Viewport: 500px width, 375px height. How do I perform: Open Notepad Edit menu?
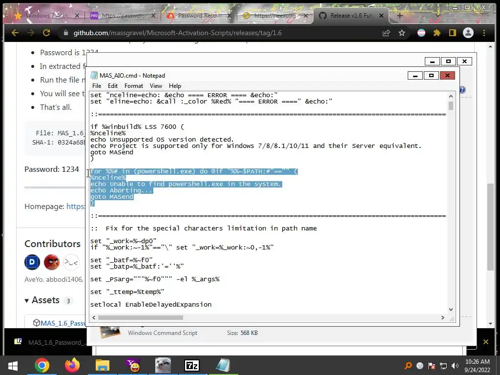pos(113,86)
